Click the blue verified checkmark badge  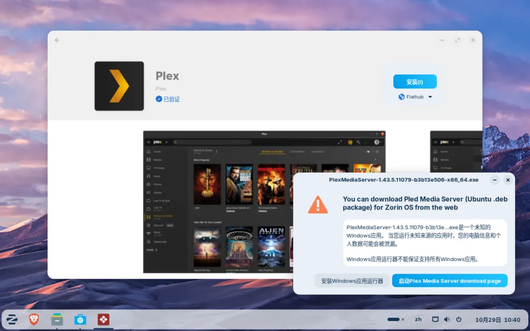pyautogui.click(x=159, y=99)
